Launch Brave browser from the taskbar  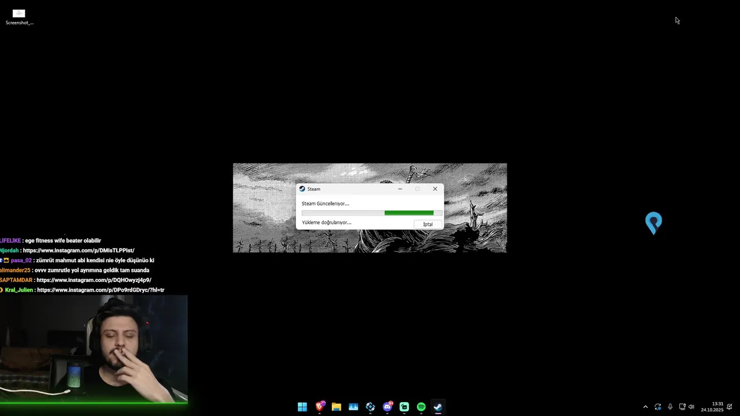[x=320, y=407]
